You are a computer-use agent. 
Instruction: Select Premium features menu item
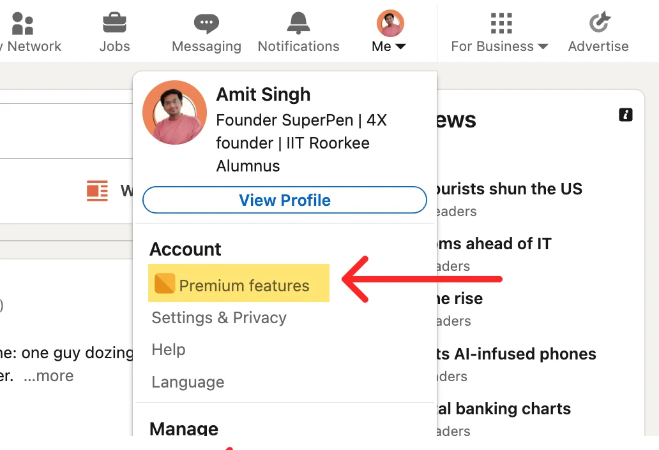(x=244, y=286)
